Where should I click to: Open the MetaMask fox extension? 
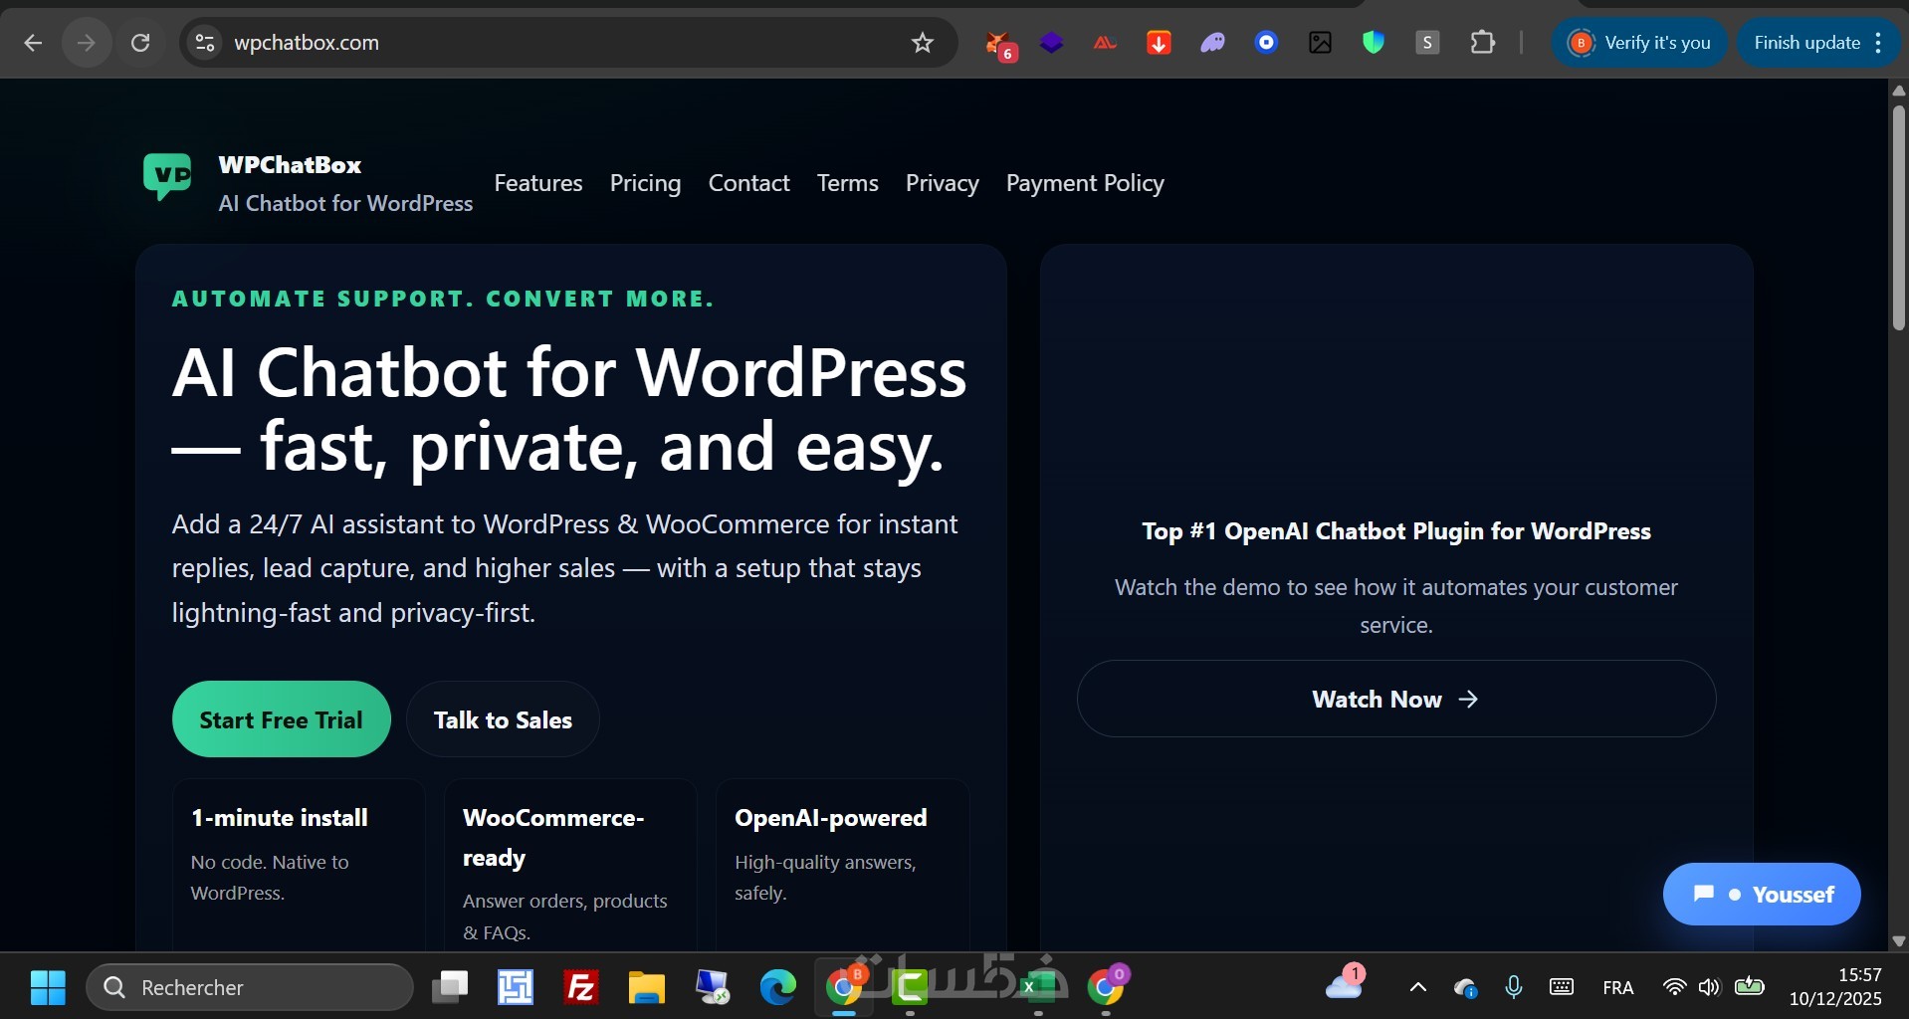(x=998, y=43)
